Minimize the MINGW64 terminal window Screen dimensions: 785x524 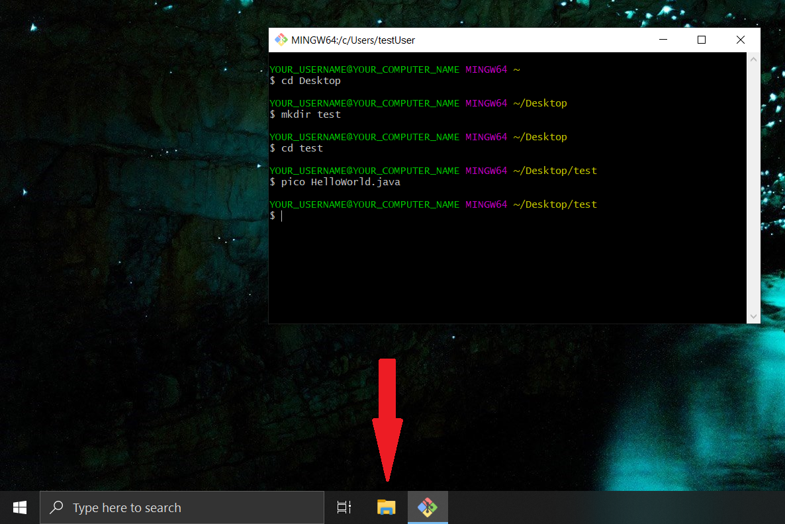pos(663,40)
